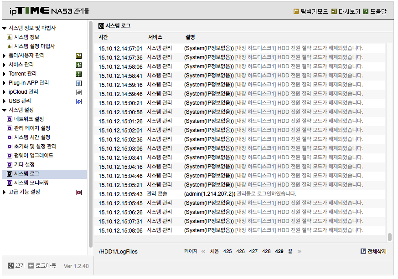Go to log page 426
Viewport: 398px width, 279px height.
[x=240, y=251]
